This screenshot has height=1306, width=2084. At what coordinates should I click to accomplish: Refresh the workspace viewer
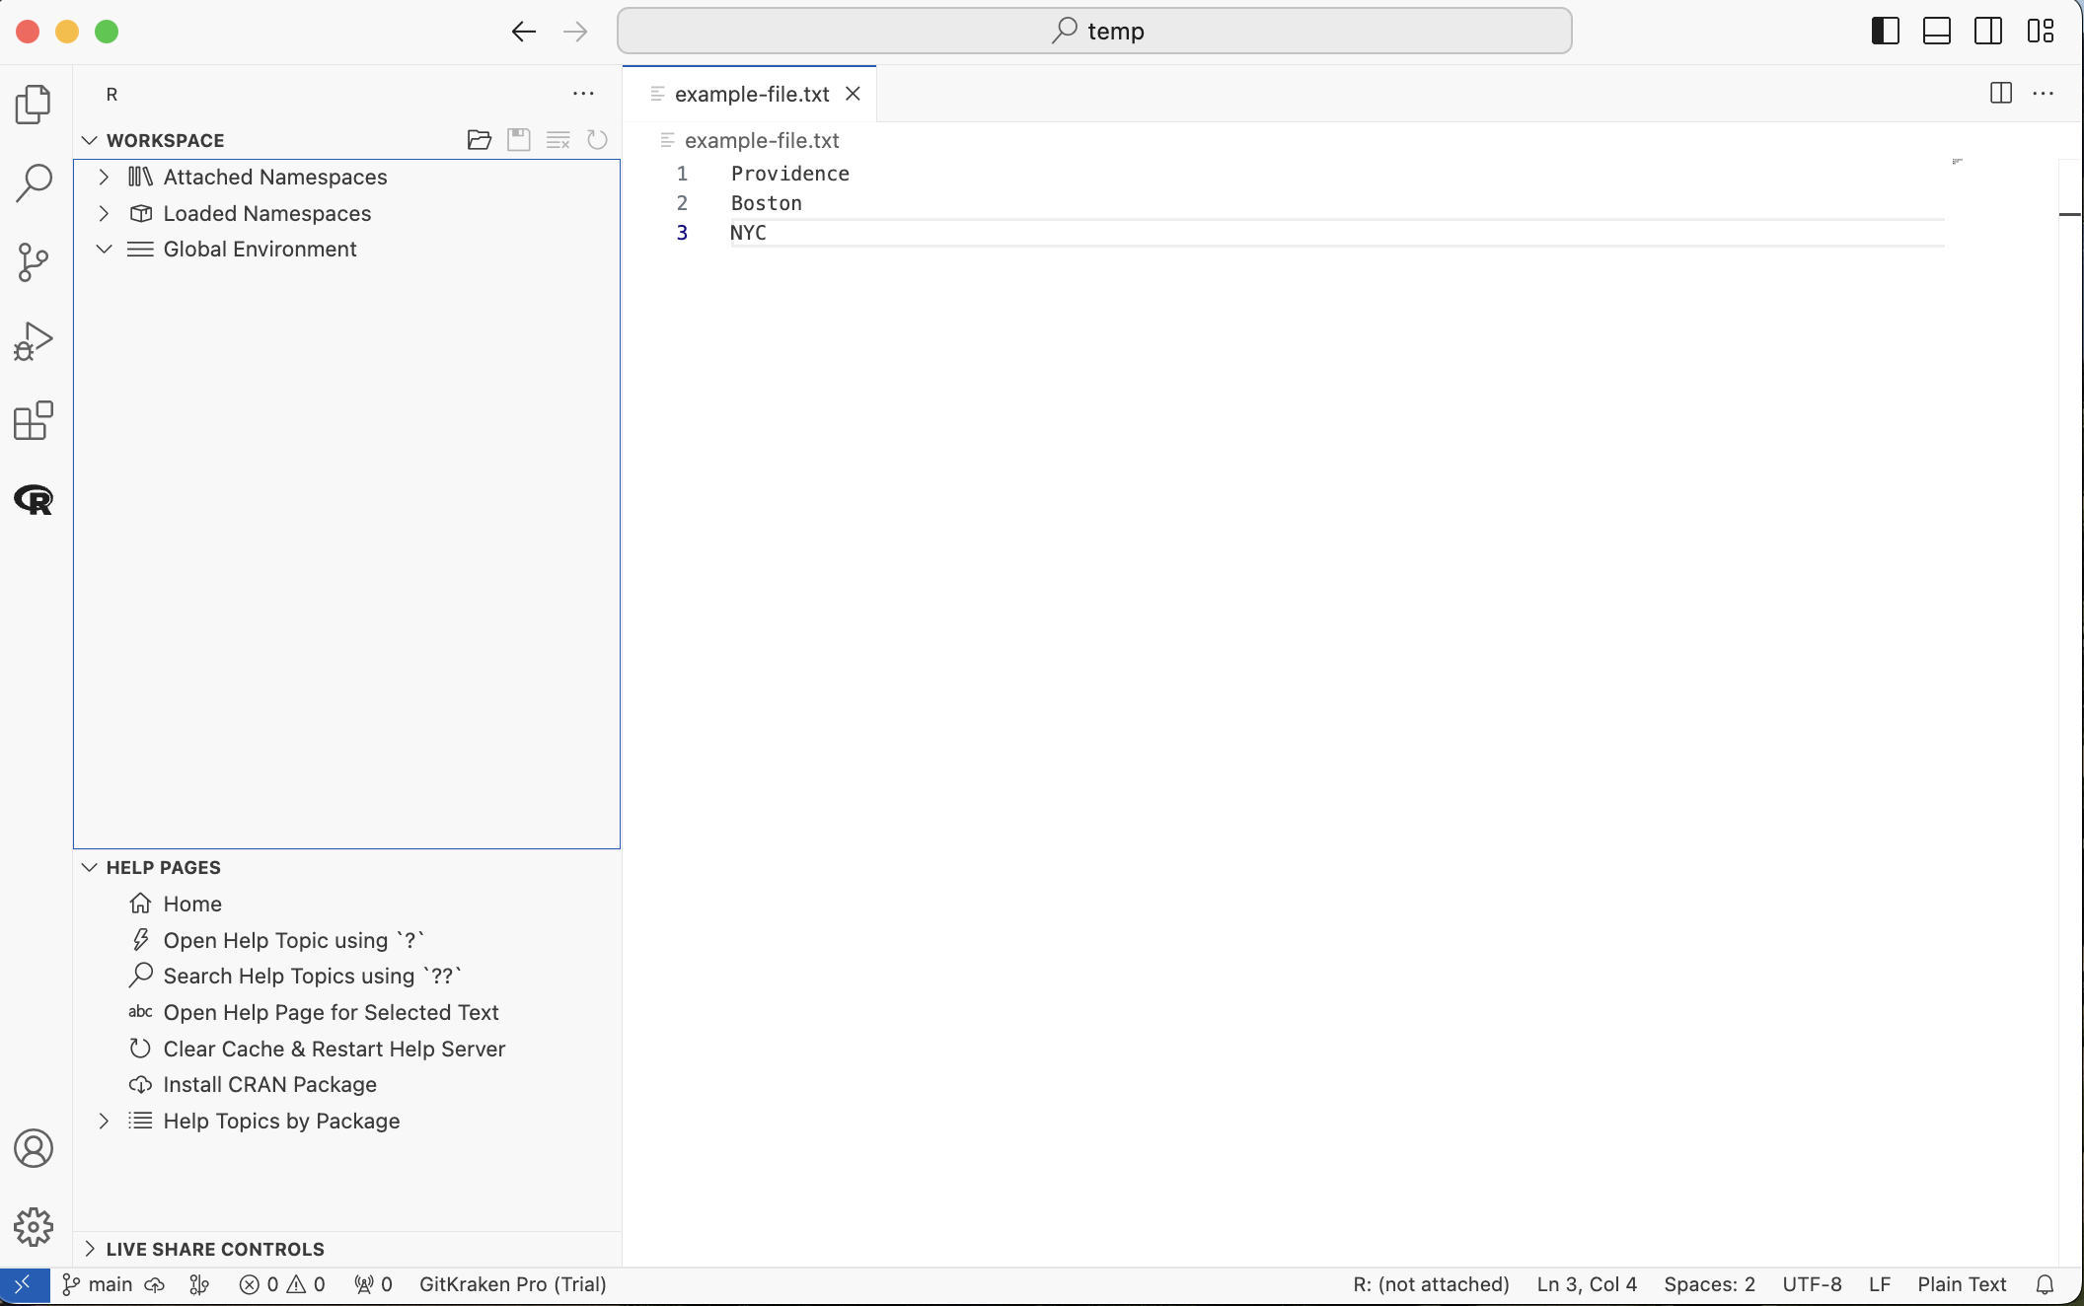597,140
